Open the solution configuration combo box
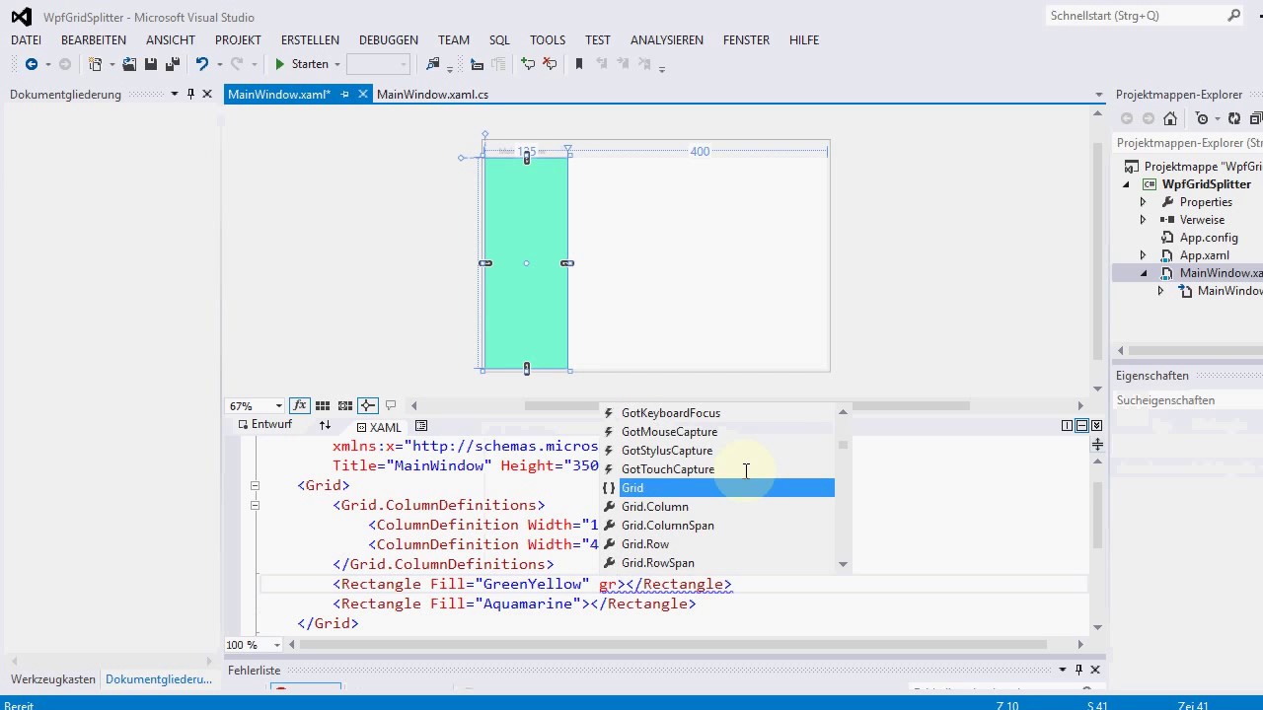The width and height of the screenshot is (1263, 710). [x=378, y=64]
